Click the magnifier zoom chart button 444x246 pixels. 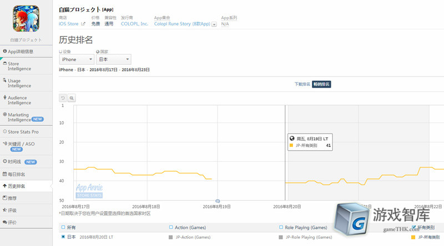[72, 98]
